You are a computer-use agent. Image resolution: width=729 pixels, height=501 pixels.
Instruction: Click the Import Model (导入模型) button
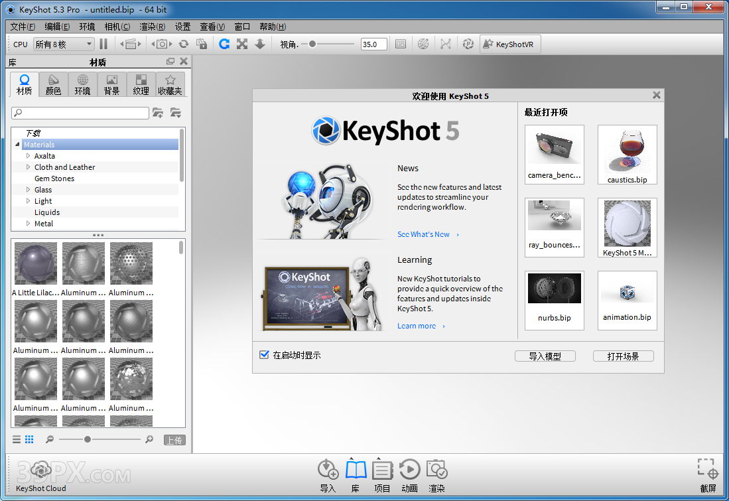click(545, 356)
